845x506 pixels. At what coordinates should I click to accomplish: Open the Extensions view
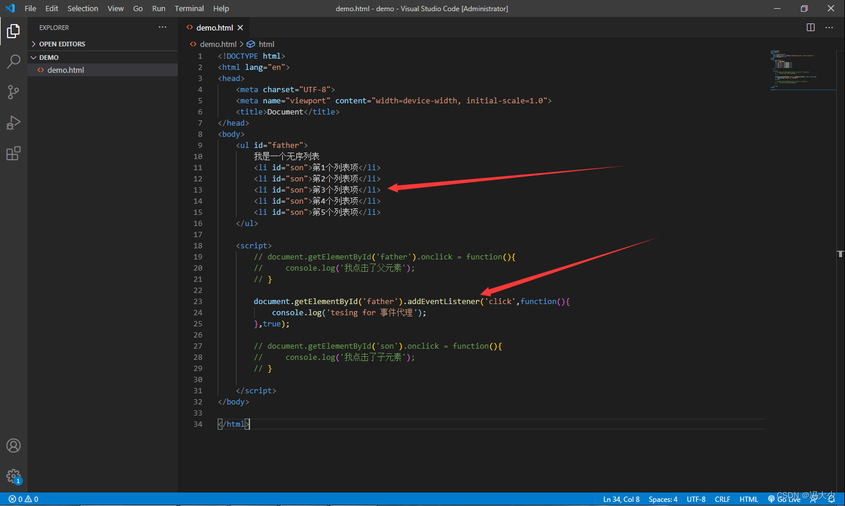click(x=13, y=153)
